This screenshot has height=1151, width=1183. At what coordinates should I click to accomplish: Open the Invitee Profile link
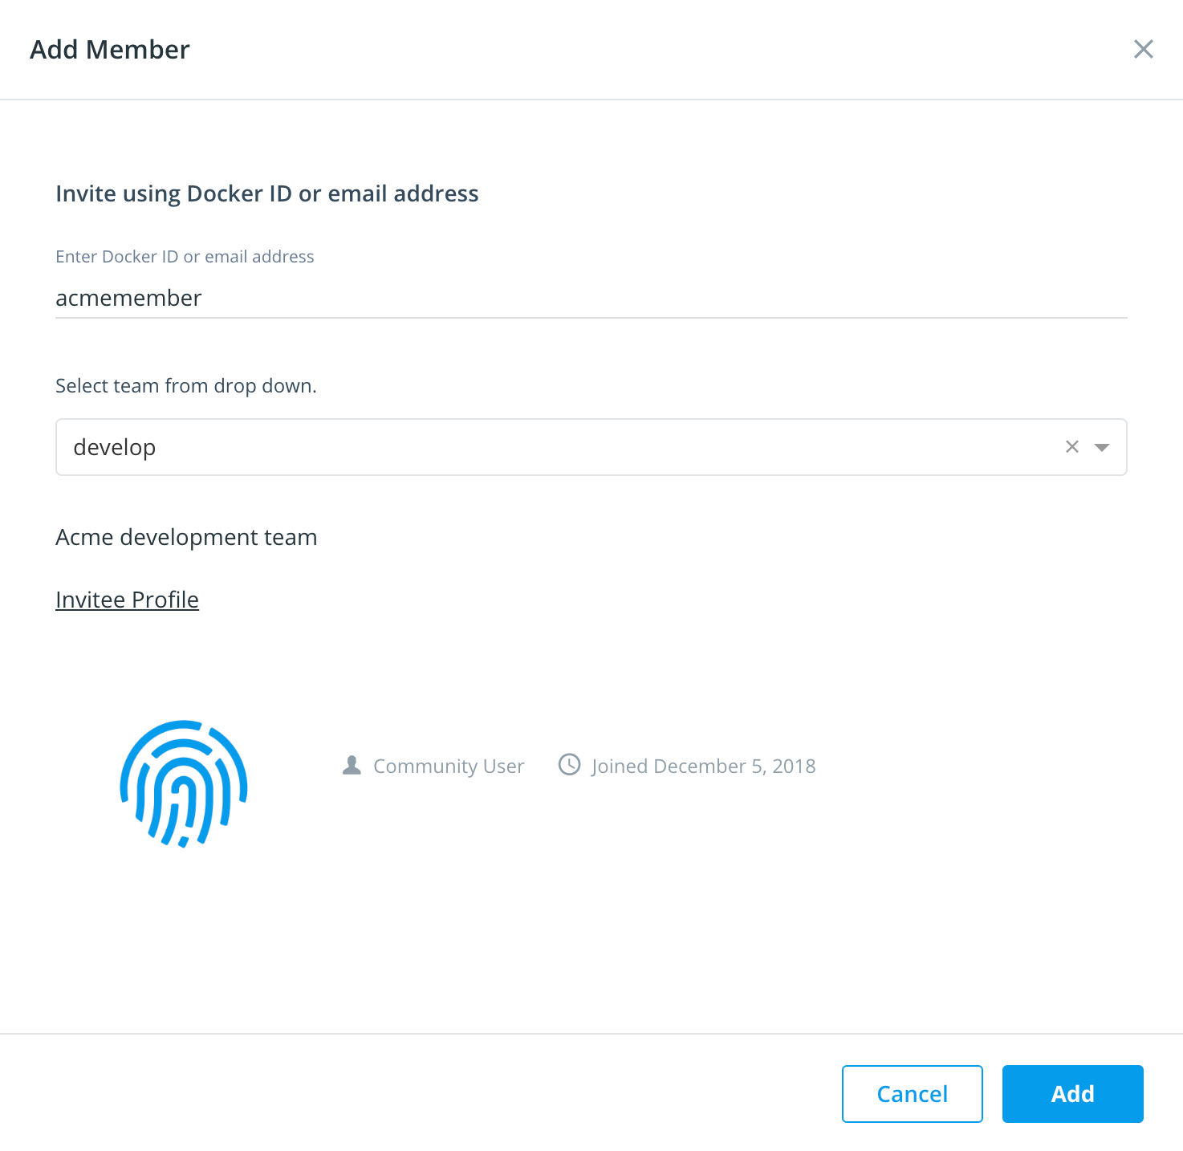127,599
